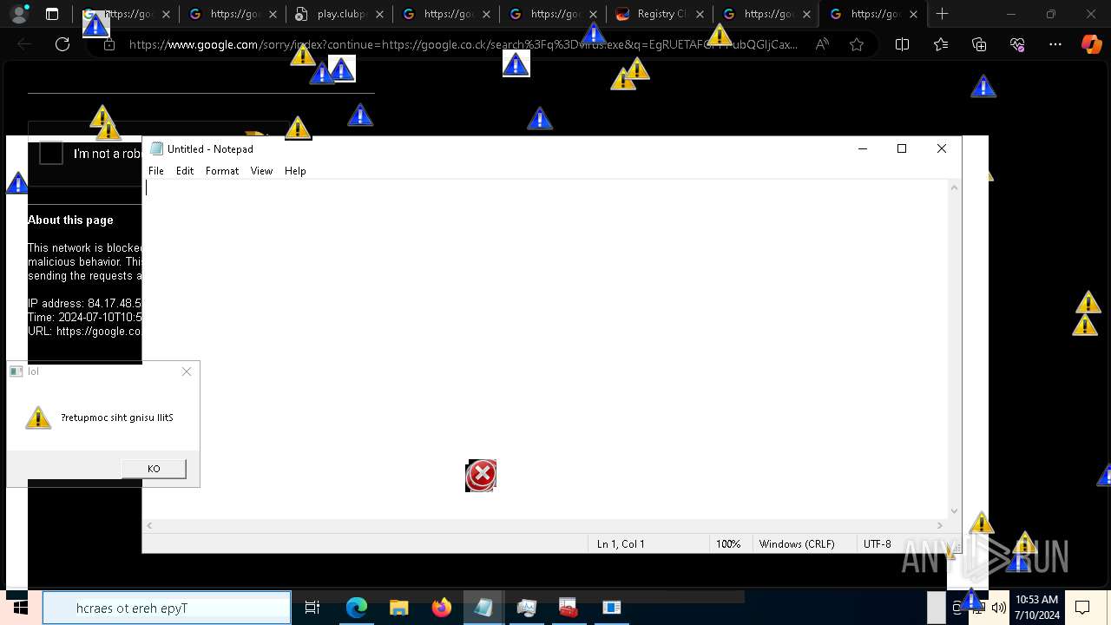Click Notepad vertical scrollbar up arrow
Image resolution: width=1111 pixels, height=625 pixels.
click(955, 187)
